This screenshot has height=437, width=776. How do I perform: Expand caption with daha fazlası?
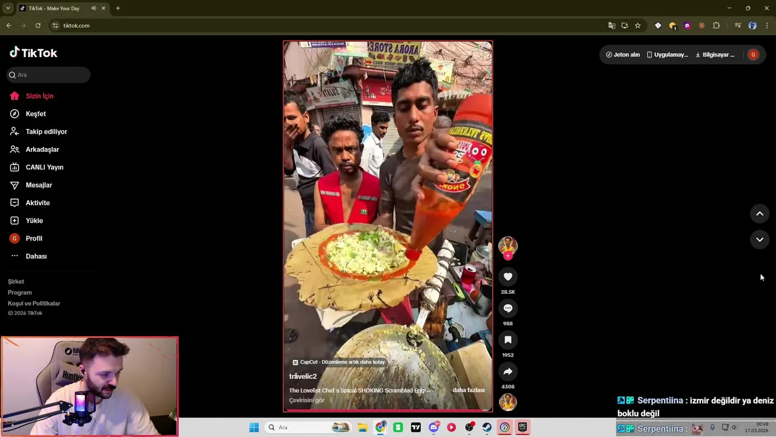(468, 390)
